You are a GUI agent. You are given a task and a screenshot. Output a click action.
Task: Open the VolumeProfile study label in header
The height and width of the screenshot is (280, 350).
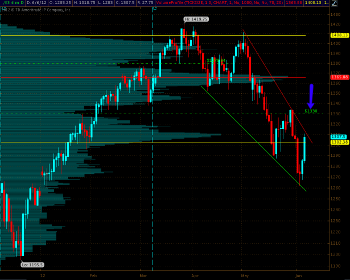click(x=220, y=3)
